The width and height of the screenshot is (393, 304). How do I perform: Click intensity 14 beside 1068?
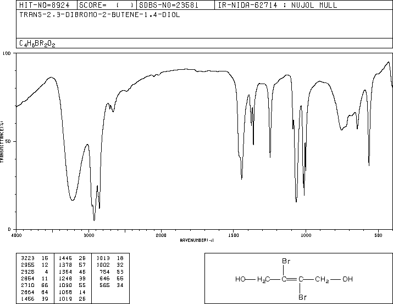(x=82, y=292)
